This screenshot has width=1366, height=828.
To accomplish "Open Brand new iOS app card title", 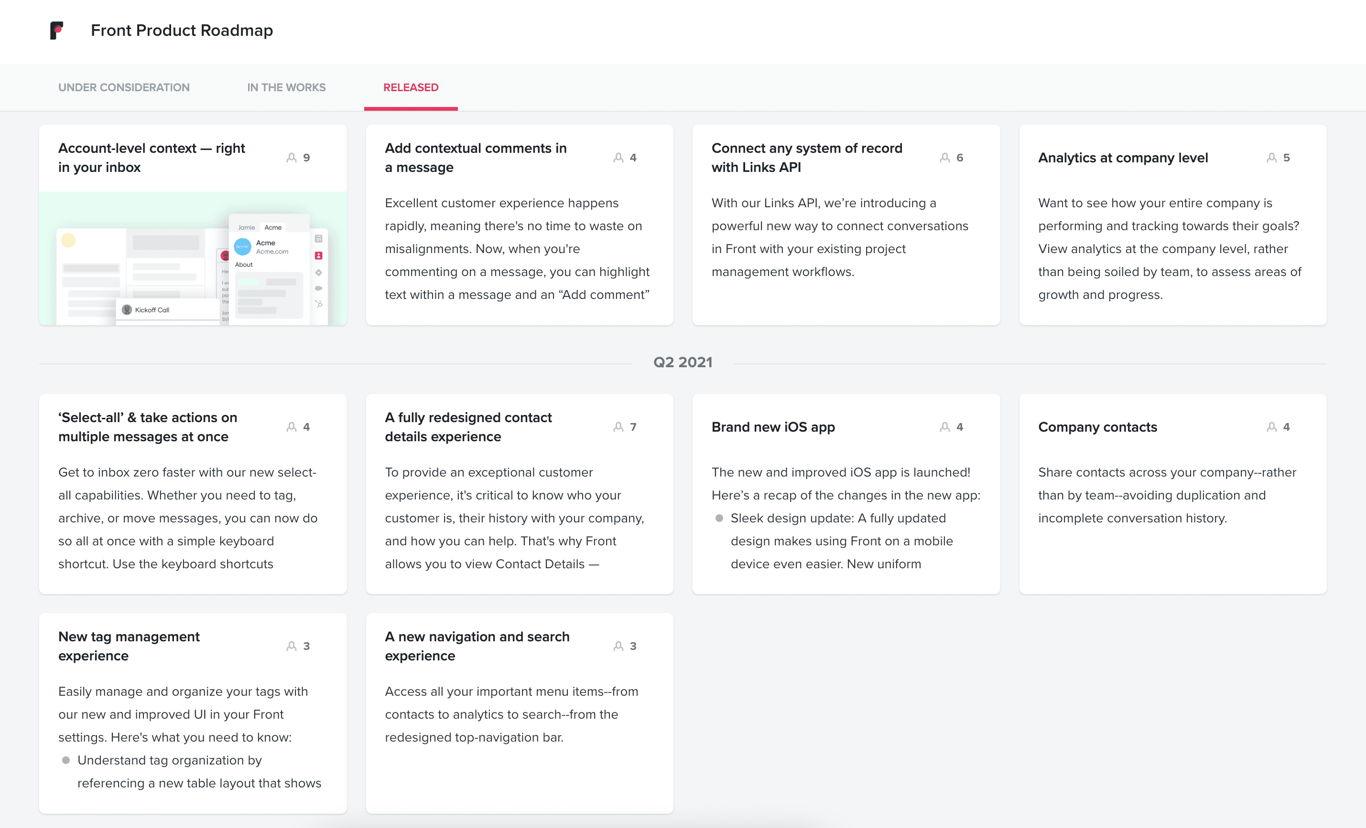I will click(x=773, y=427).
